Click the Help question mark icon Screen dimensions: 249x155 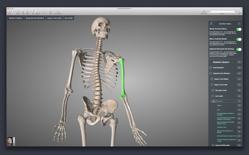(239, 11)
